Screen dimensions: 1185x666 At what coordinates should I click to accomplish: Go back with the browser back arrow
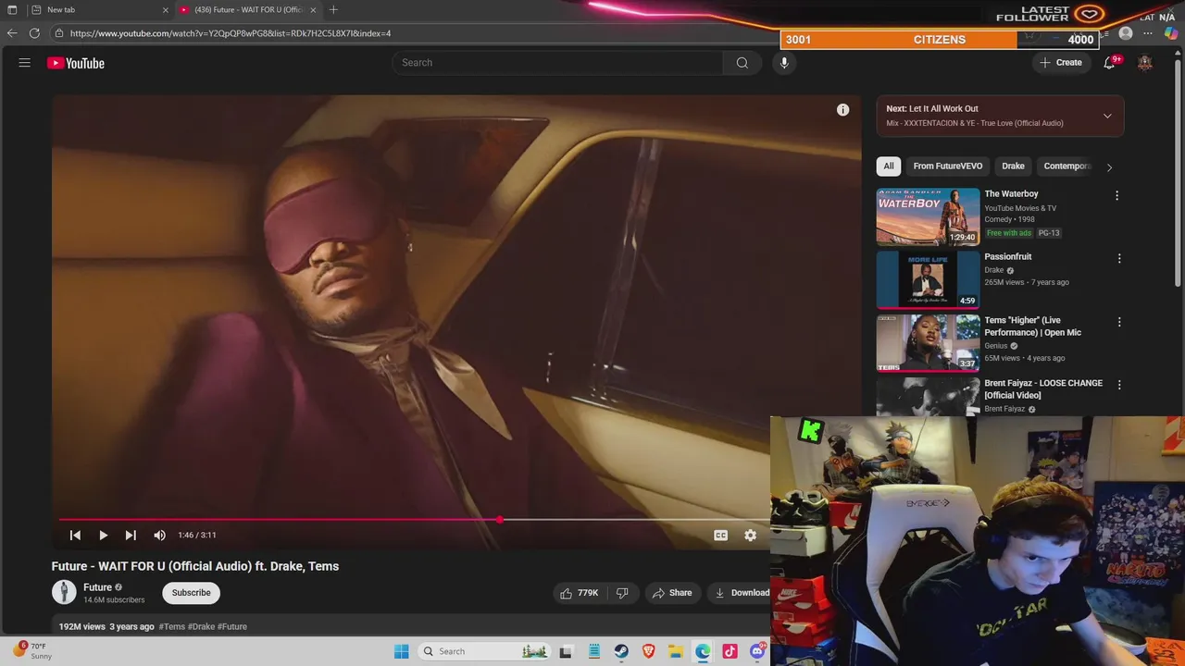(12, 33)
